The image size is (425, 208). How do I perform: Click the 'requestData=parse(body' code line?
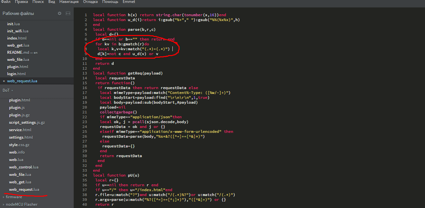(x=154, y=136)
